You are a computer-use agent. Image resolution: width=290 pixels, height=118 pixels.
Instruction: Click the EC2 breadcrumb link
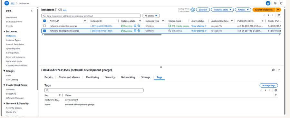click(x=13, y=3)
